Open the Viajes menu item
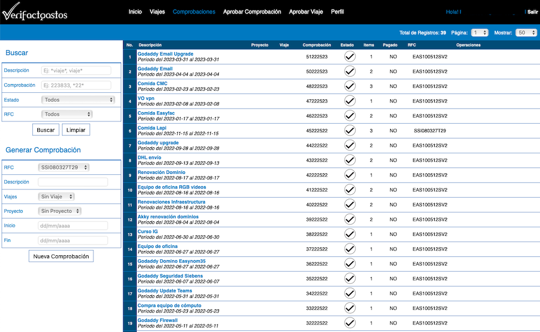The image size is (540, 332). (157, 12)
